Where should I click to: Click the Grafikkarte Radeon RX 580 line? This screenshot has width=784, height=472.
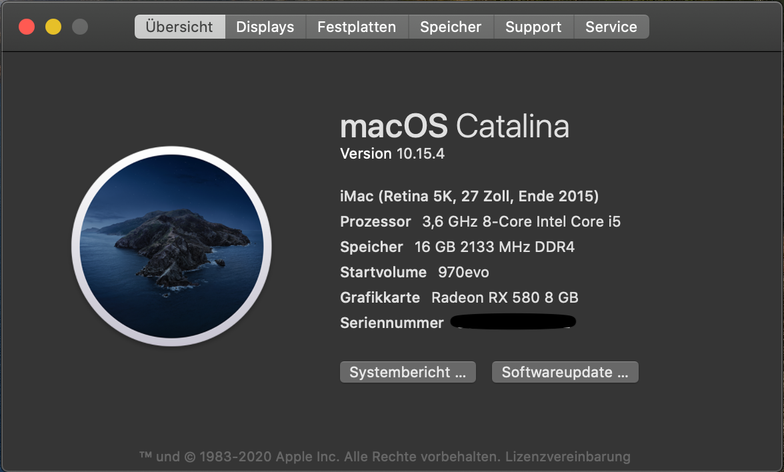point(459,298)
